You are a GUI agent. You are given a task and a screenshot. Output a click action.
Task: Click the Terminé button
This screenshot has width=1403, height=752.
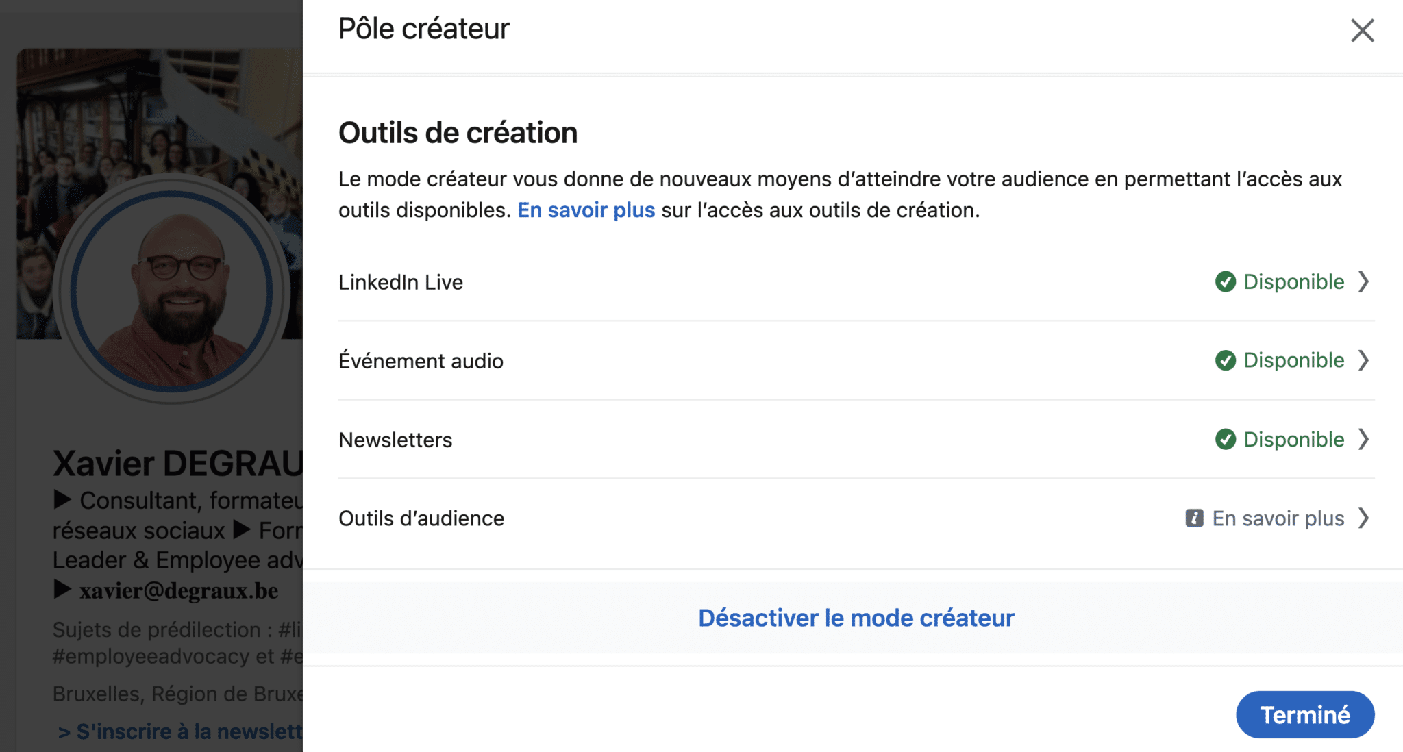pos(1305,714)
